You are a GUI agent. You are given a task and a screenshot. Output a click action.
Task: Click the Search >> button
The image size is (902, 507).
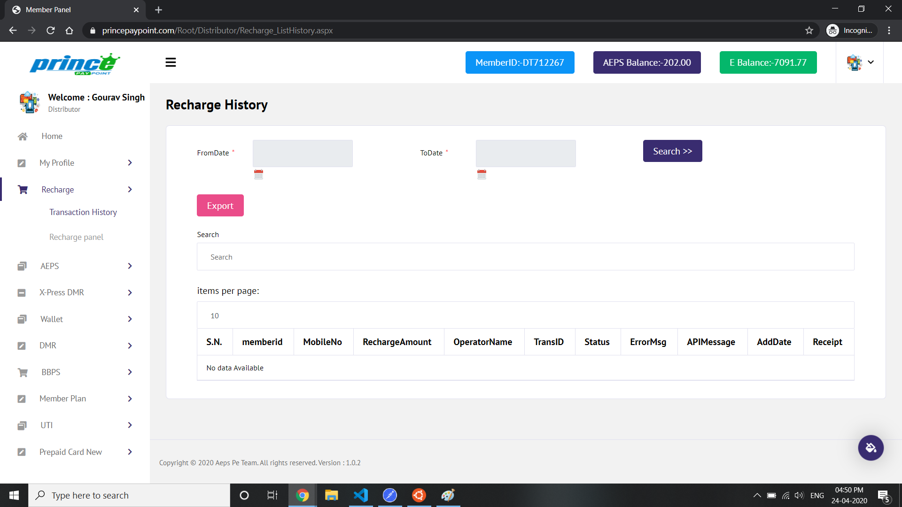point(672,151)
